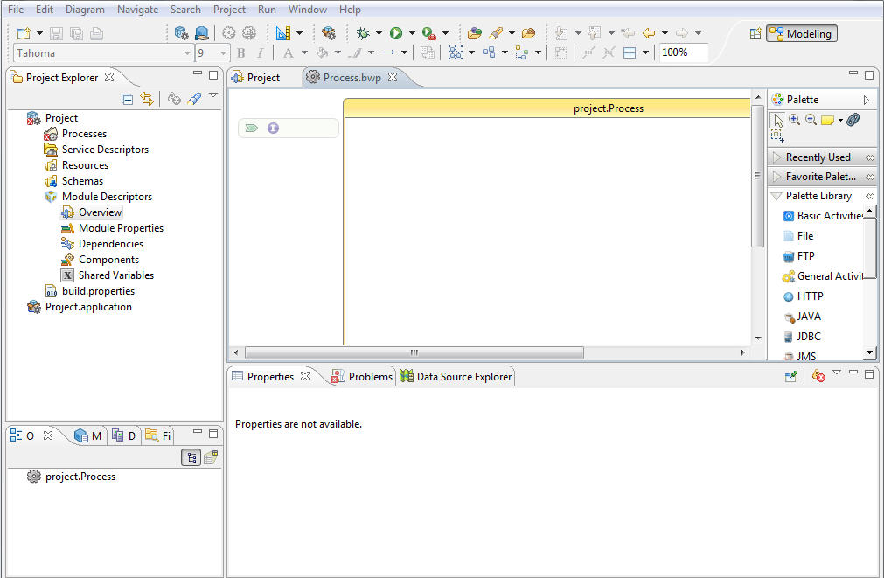Click Link with Editor in Project Explorer
The image size is (884, 578).
pos(147,99)
